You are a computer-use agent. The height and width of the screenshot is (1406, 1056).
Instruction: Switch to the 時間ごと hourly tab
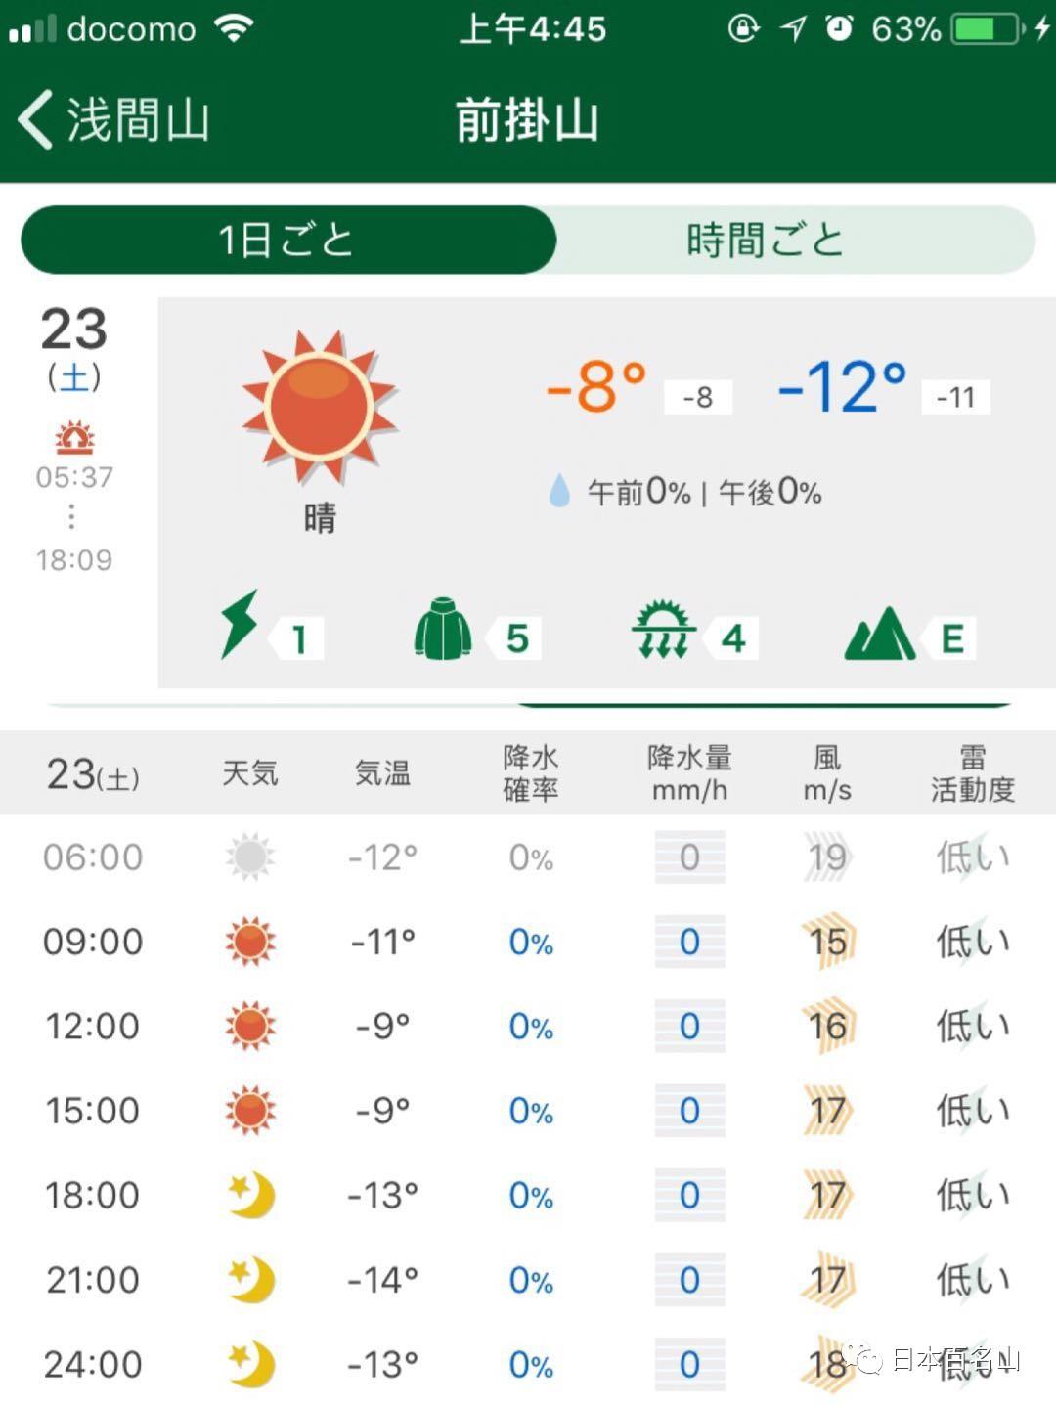point(765,240)
